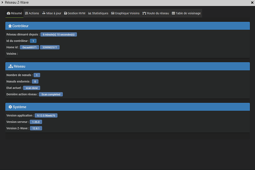Select server version 1.35.0
The width and height of the screenshot is (255, 170).
pos(36,122)
